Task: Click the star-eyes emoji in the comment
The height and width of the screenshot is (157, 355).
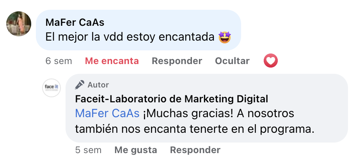Action: pos(225,37)
